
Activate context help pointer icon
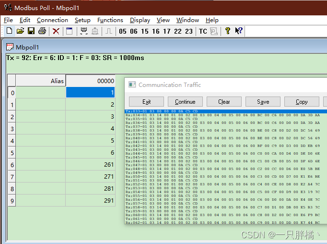pos(239,31)
